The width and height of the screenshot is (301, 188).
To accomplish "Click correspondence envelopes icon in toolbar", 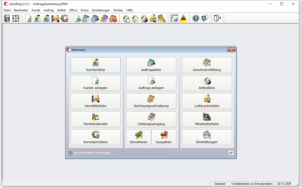I will coord(64,18).
